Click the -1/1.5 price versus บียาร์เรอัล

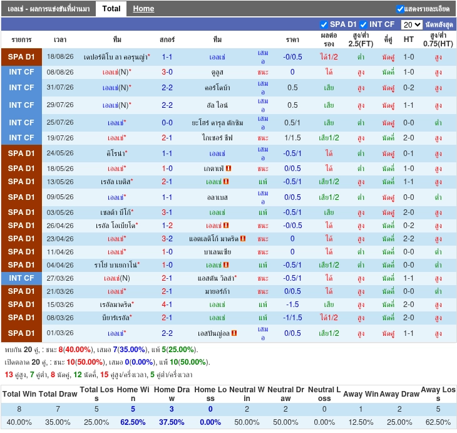292,318
